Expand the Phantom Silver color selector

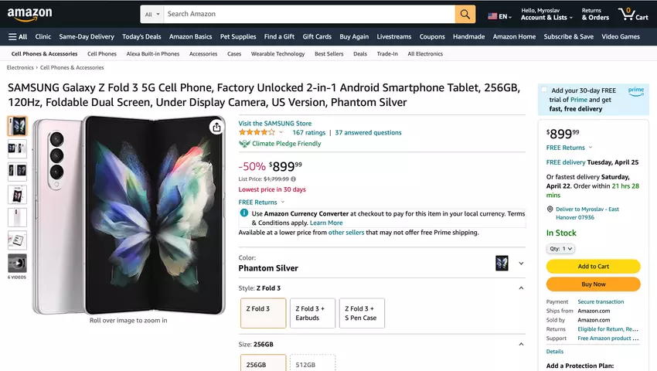(x=521, y=263)
